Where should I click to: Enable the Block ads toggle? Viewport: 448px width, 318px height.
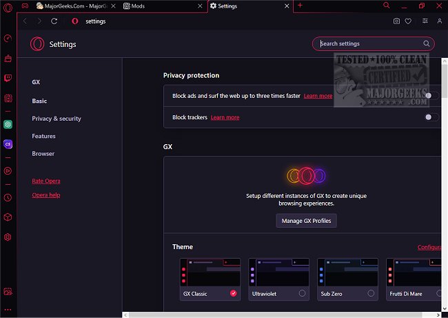[x=431, y=95]
